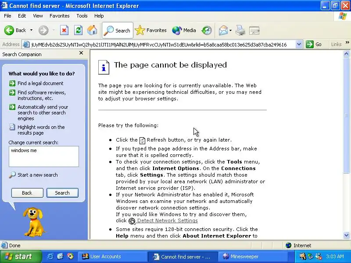Screen dimensions: 351x263
Task: Open the Favorites star toolbar button
Action: [150, 30]
